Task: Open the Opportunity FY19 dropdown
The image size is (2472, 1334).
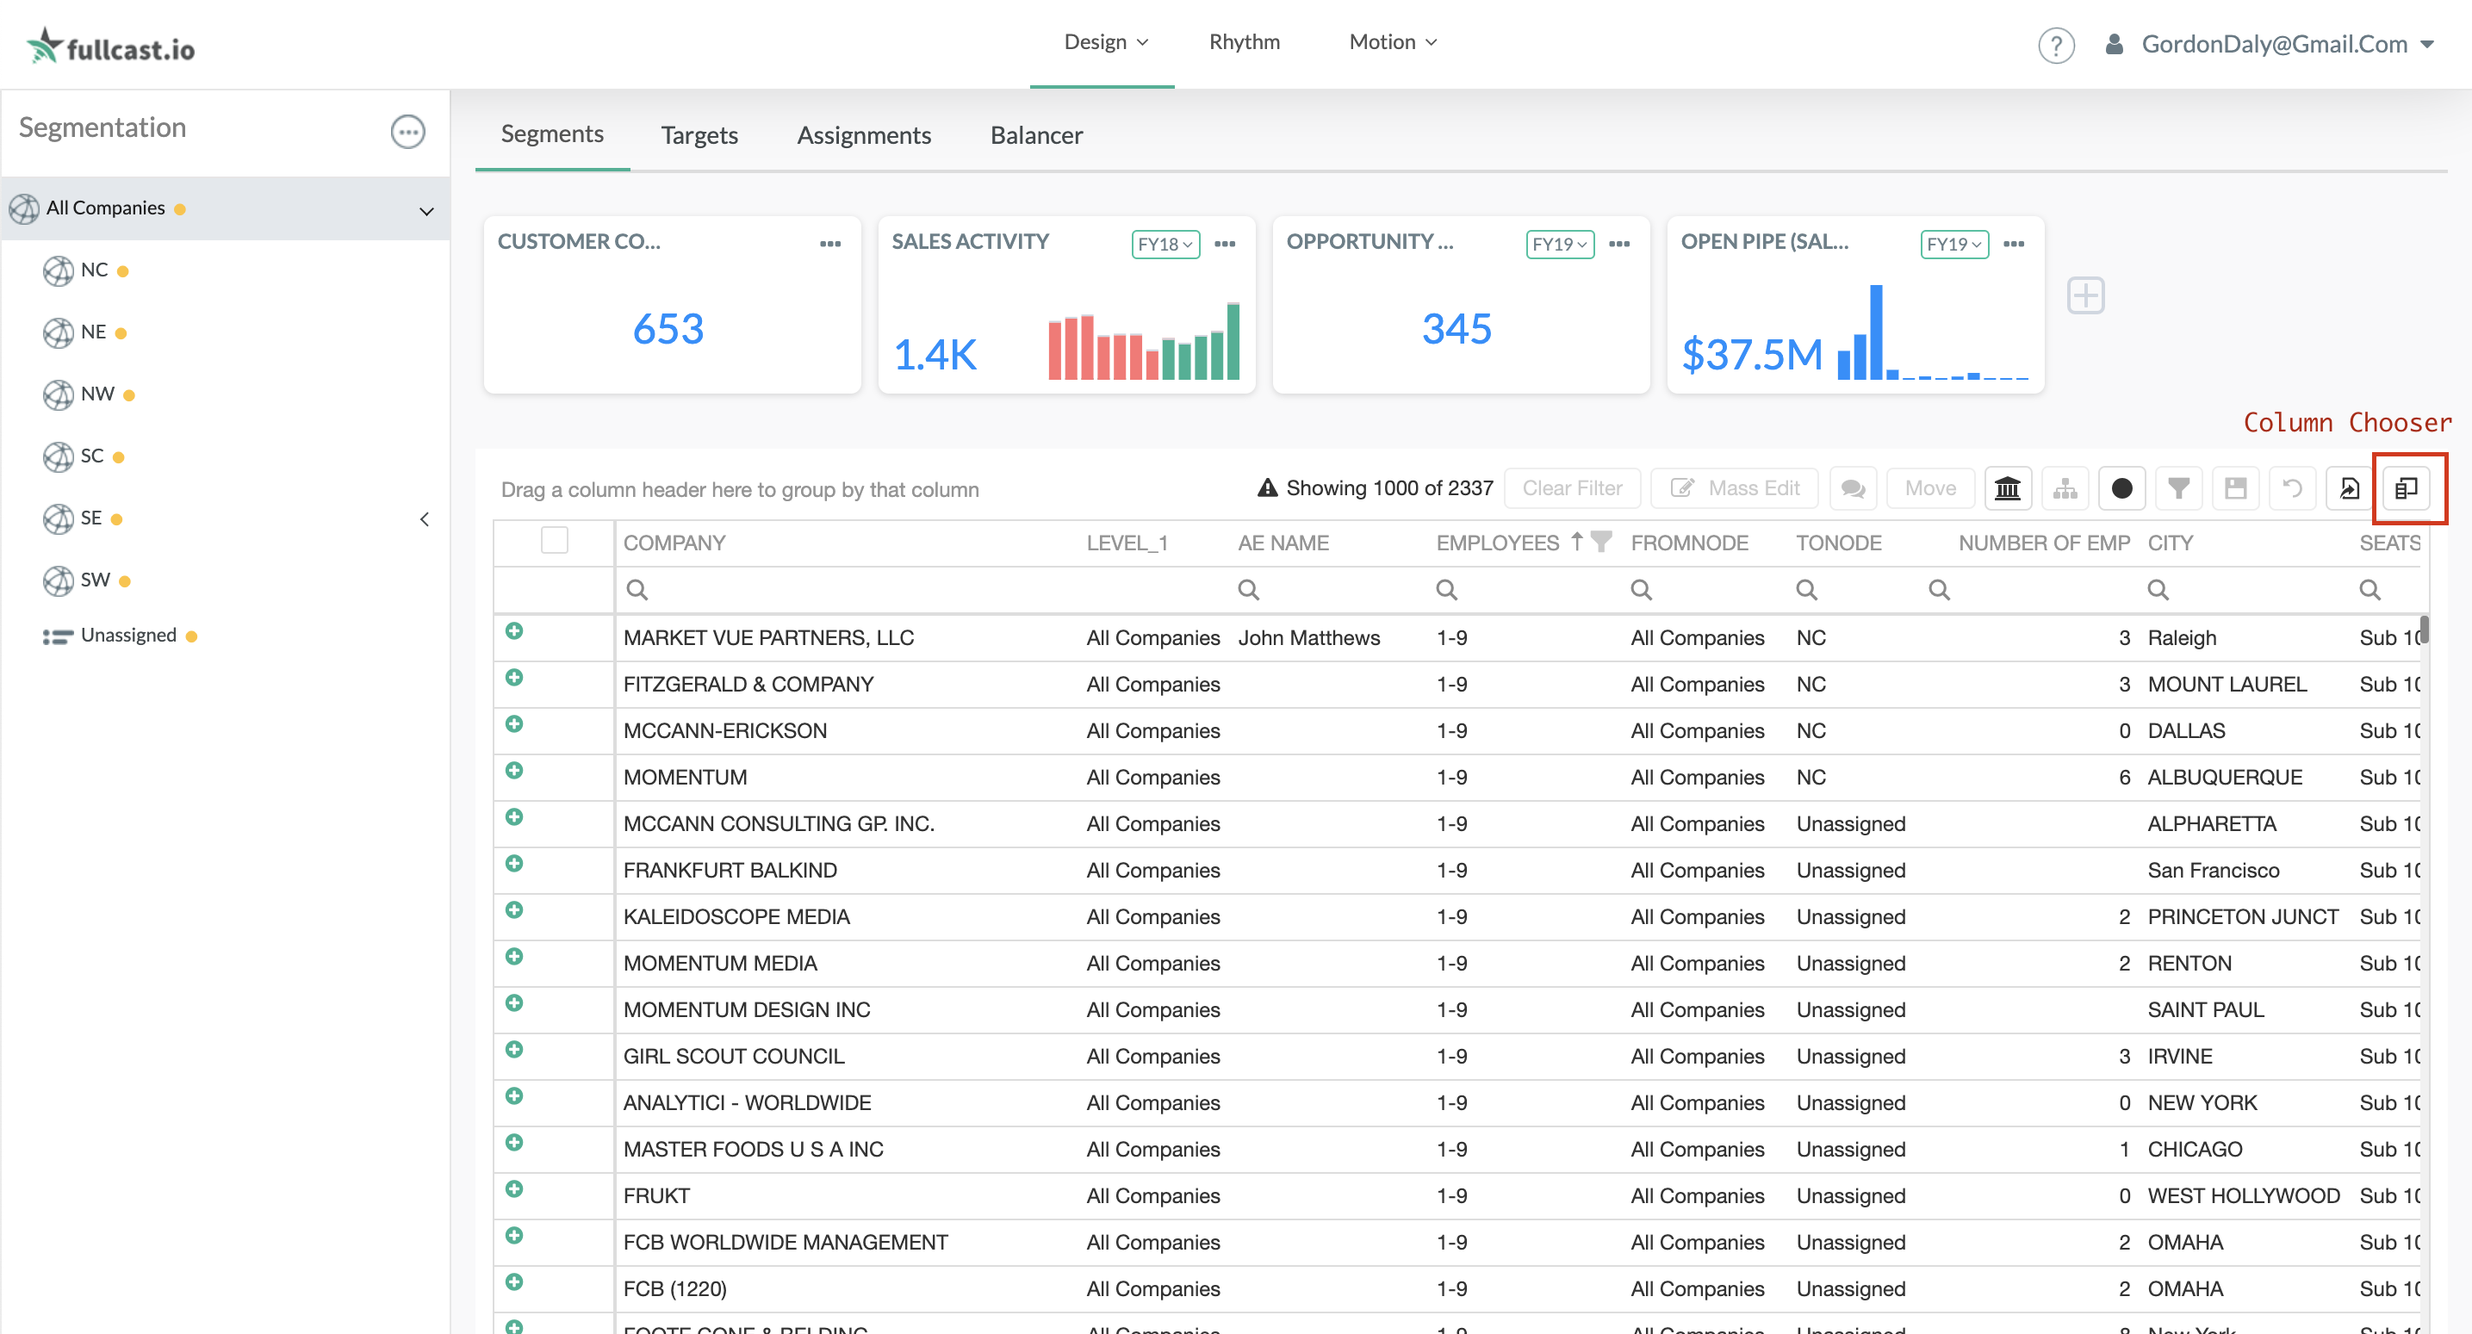Action: 1559,244
